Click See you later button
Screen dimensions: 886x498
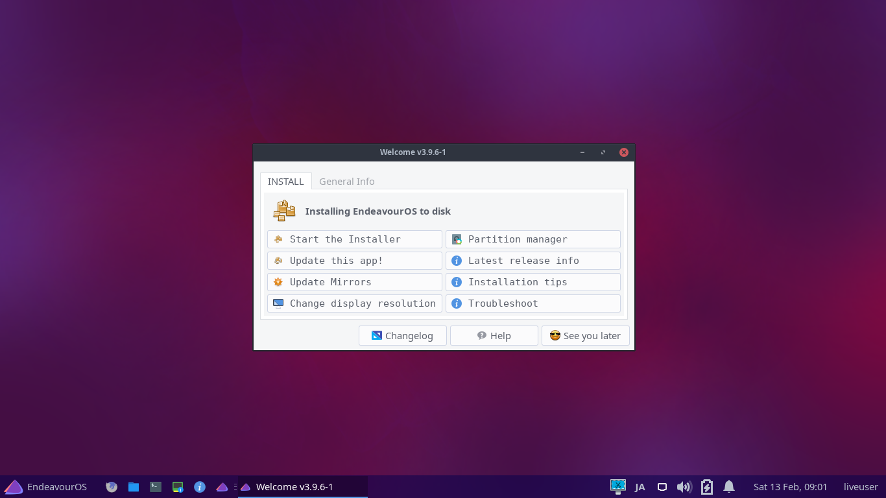click(585, 336)
